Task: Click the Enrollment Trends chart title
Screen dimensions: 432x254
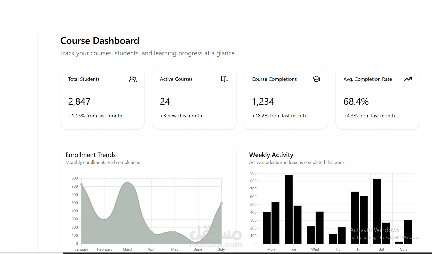Action: click(91, 155)
